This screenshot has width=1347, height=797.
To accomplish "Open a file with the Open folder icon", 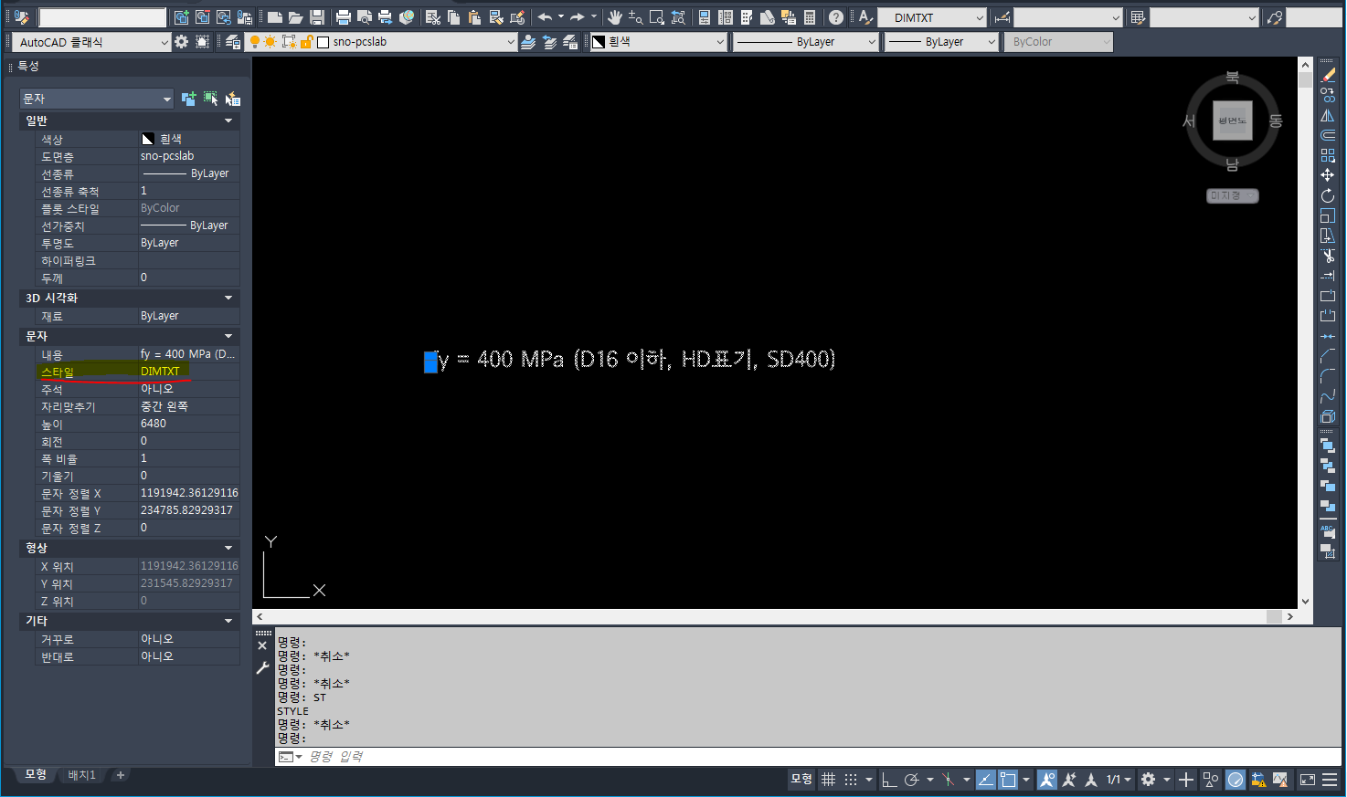I will (x=295, y=17).
